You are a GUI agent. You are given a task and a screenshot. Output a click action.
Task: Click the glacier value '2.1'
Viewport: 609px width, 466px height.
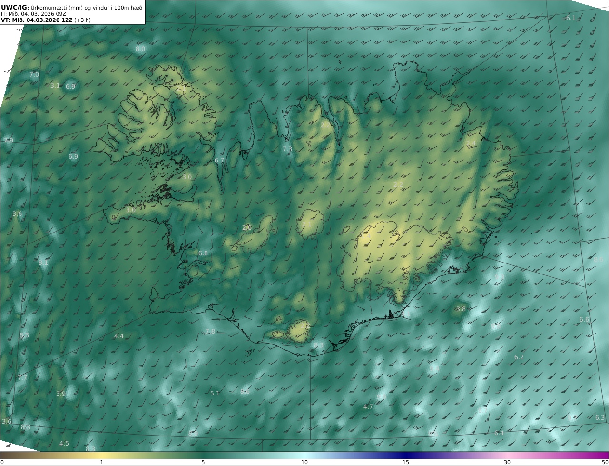[x=307, y=224]
